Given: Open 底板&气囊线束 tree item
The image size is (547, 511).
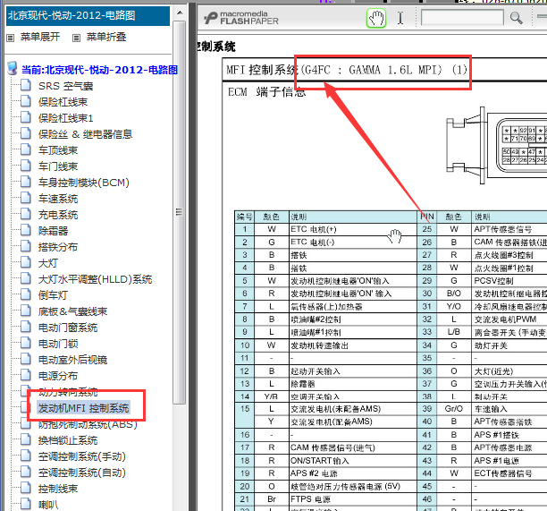Looking at the screenshot, I should coord(72,311).
